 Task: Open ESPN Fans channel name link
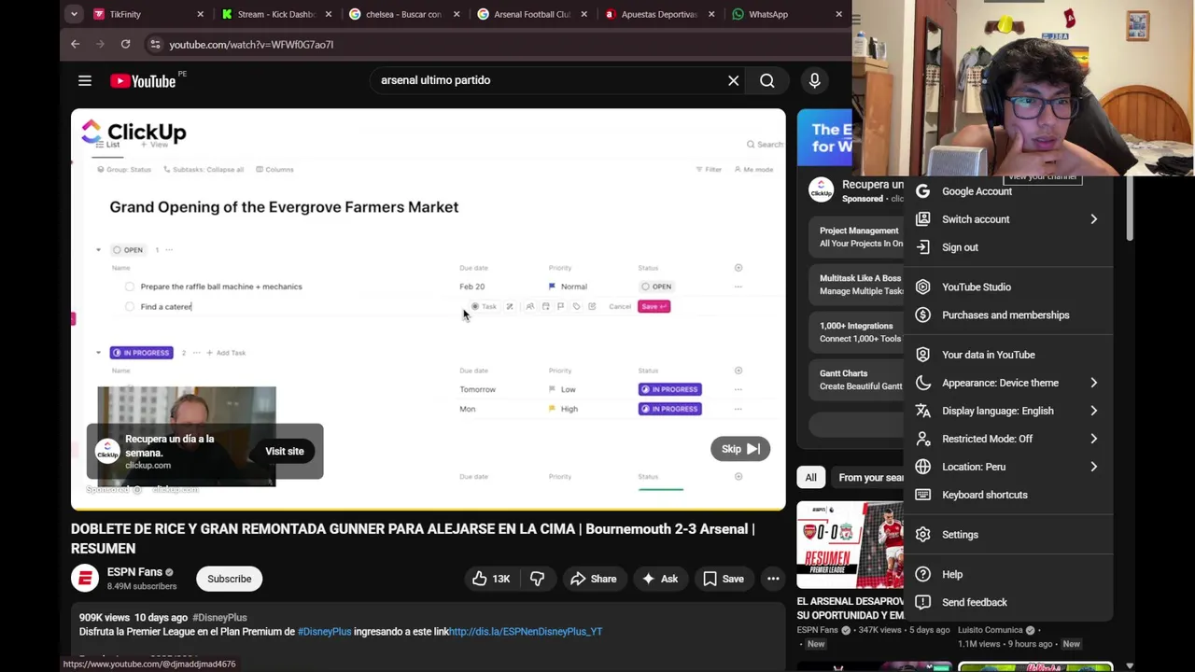(x=134, y=572)
